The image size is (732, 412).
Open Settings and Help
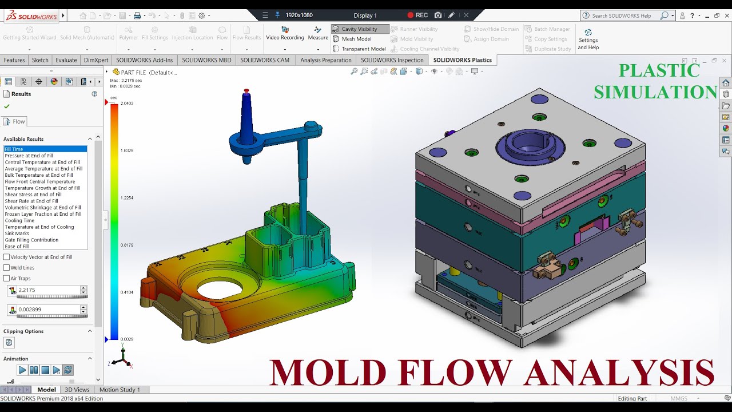588,39
